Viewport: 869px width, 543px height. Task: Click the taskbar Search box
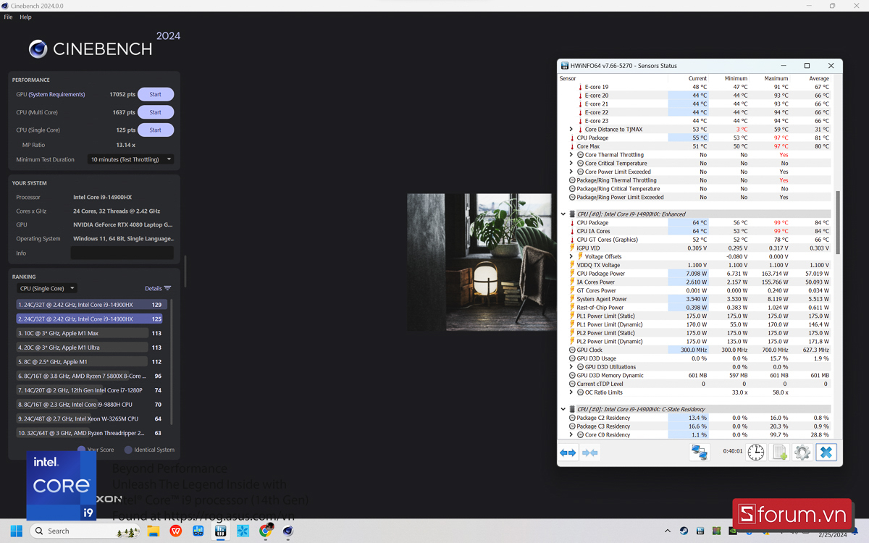click(85, 531)
